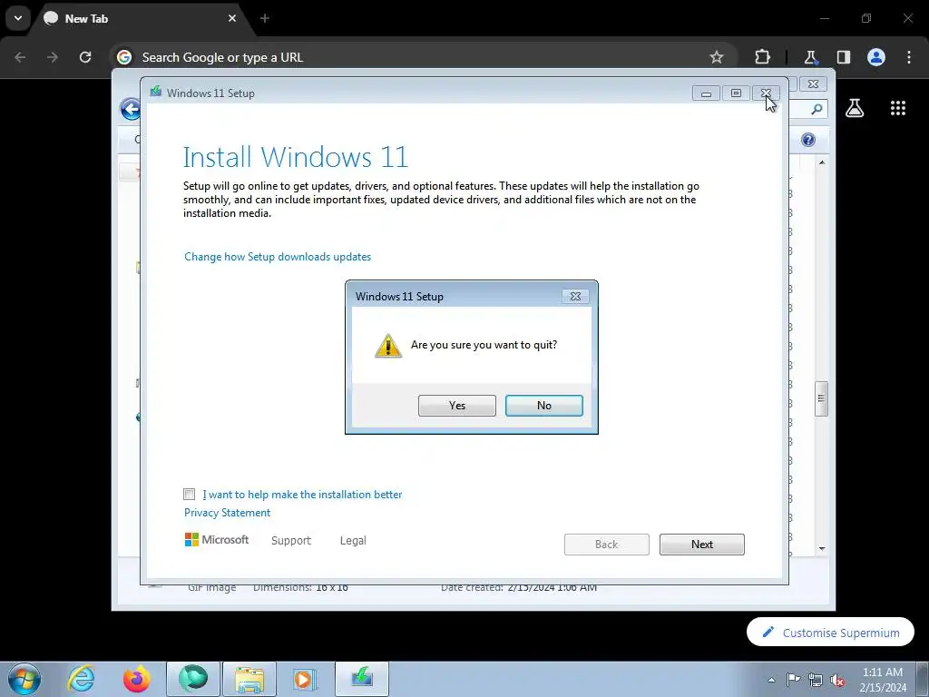Open the taskbar clock showing 1:11 AM
Screen dimensions: 929x697
click(883, 680)
